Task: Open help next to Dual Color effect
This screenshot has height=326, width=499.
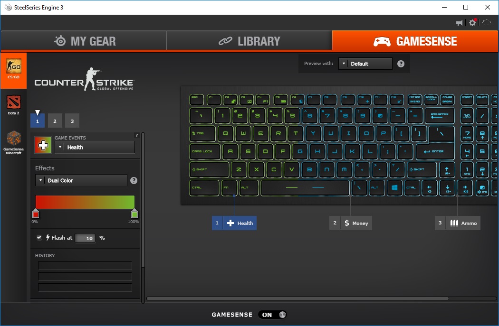Action: coord(134,180)
